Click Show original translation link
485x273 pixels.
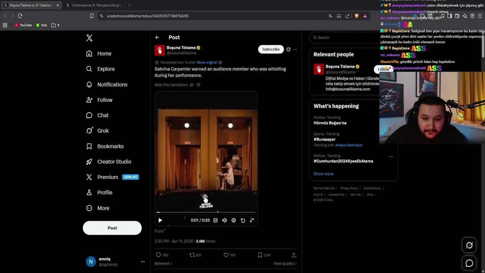coord(207,63)
